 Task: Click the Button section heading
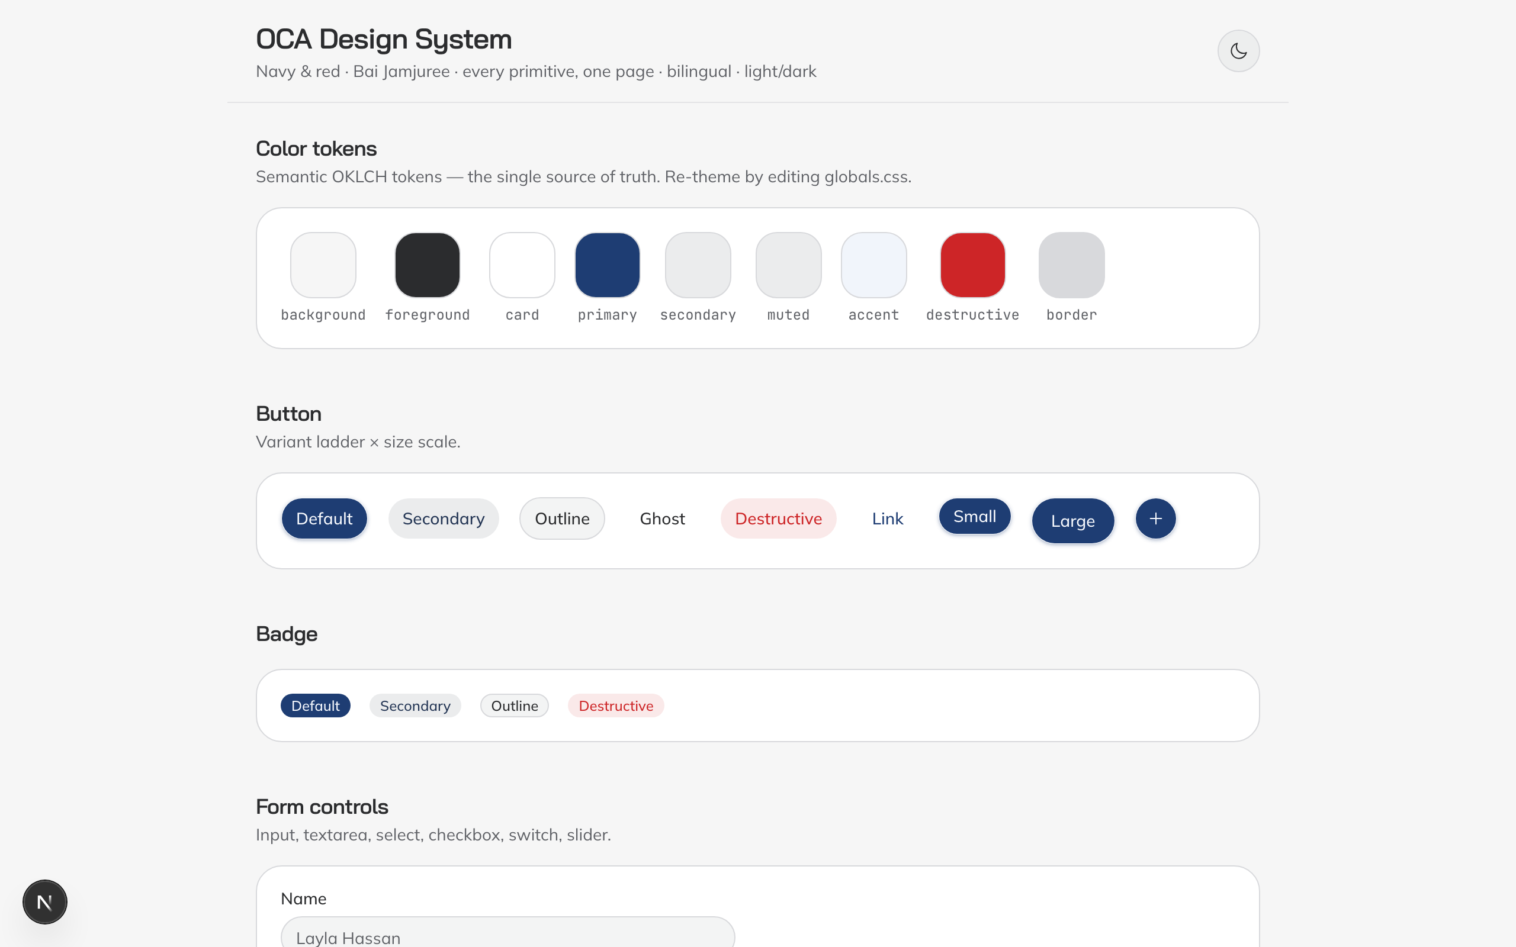tap(288, 413)
